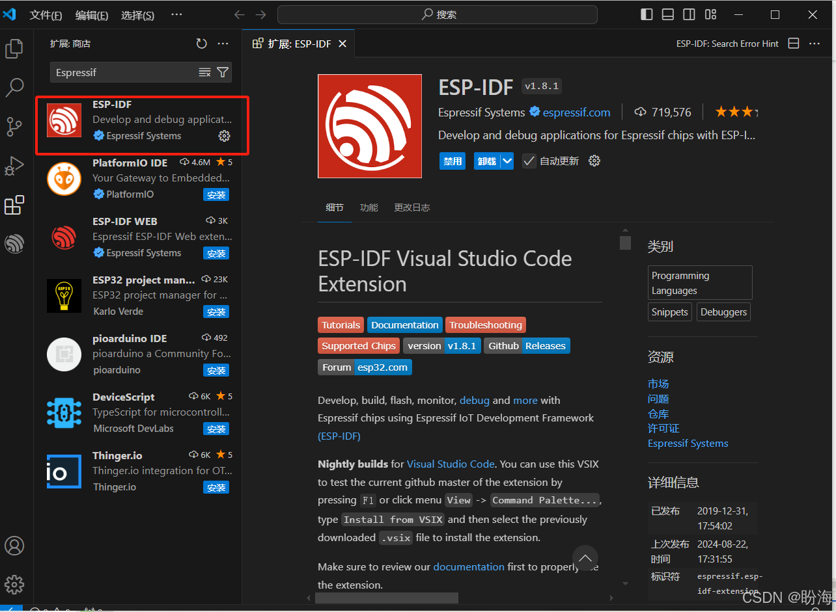Viewport: 836px width, 612px height.
Task: Install the pioarduino IDE extension
Action: (216, 371)
